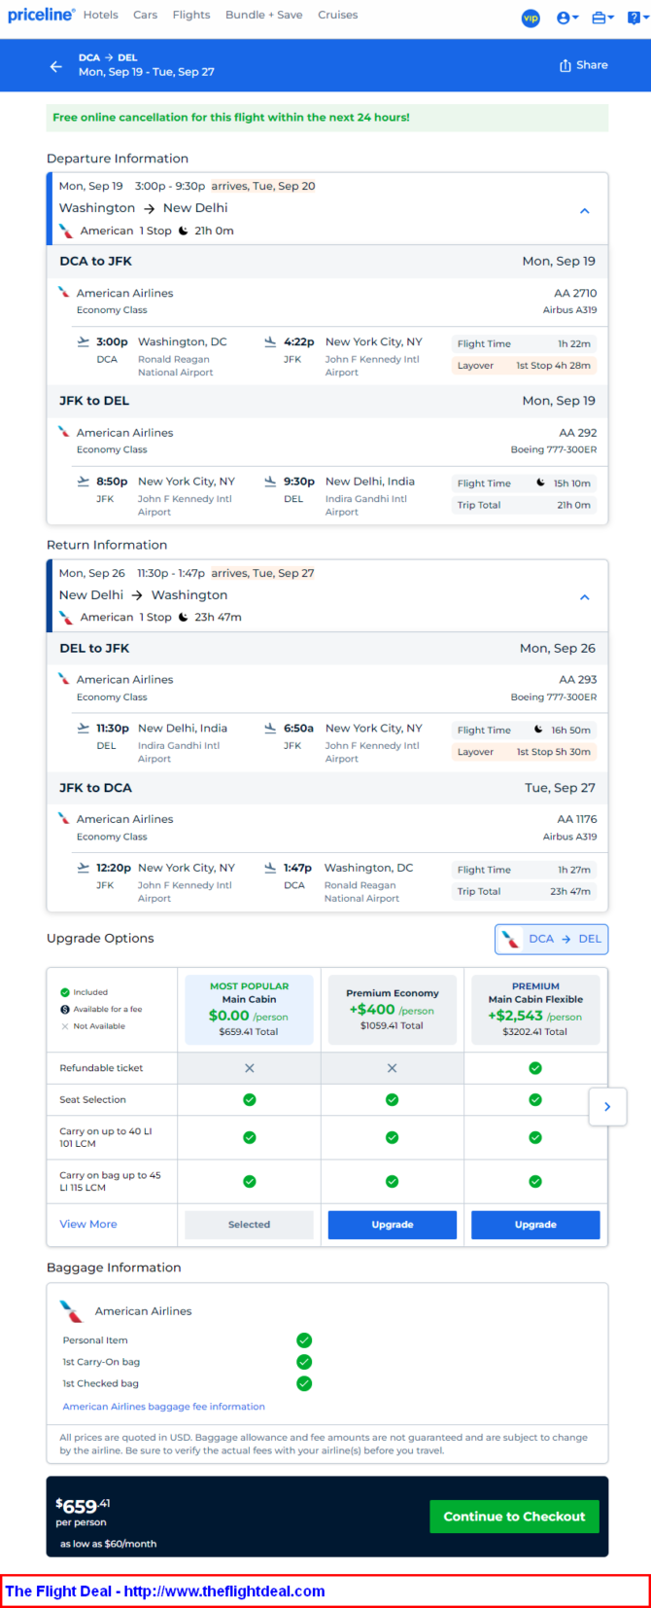Open The Flight Deal website link
This screenshot has width=651, height=1608.
165,1591
